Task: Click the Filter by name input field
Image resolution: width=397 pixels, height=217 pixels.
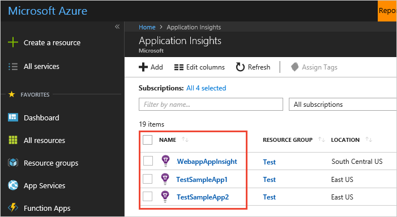Action: (211, 105)
